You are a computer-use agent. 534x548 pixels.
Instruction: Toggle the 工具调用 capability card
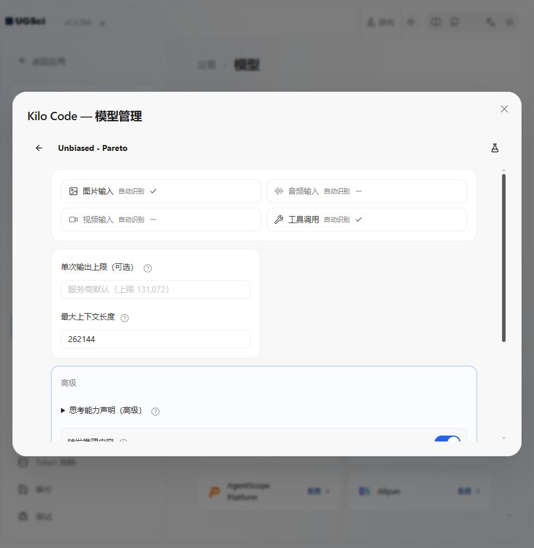pyautogui.click(x=366, y=220)
